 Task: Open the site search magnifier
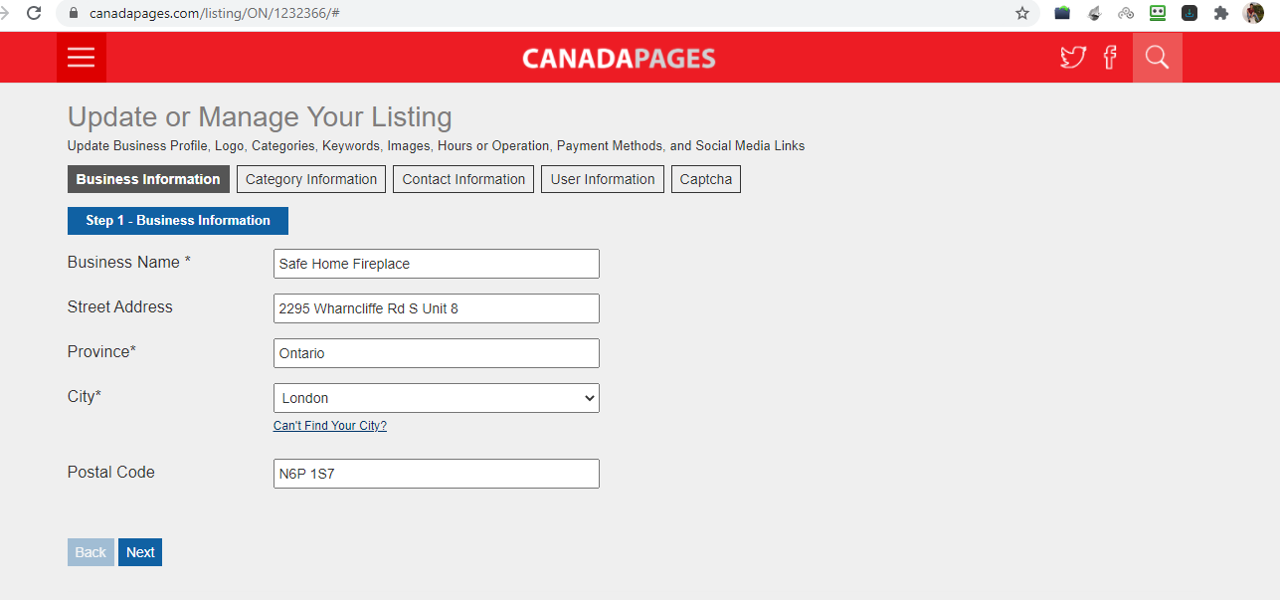click(1157, 58)
